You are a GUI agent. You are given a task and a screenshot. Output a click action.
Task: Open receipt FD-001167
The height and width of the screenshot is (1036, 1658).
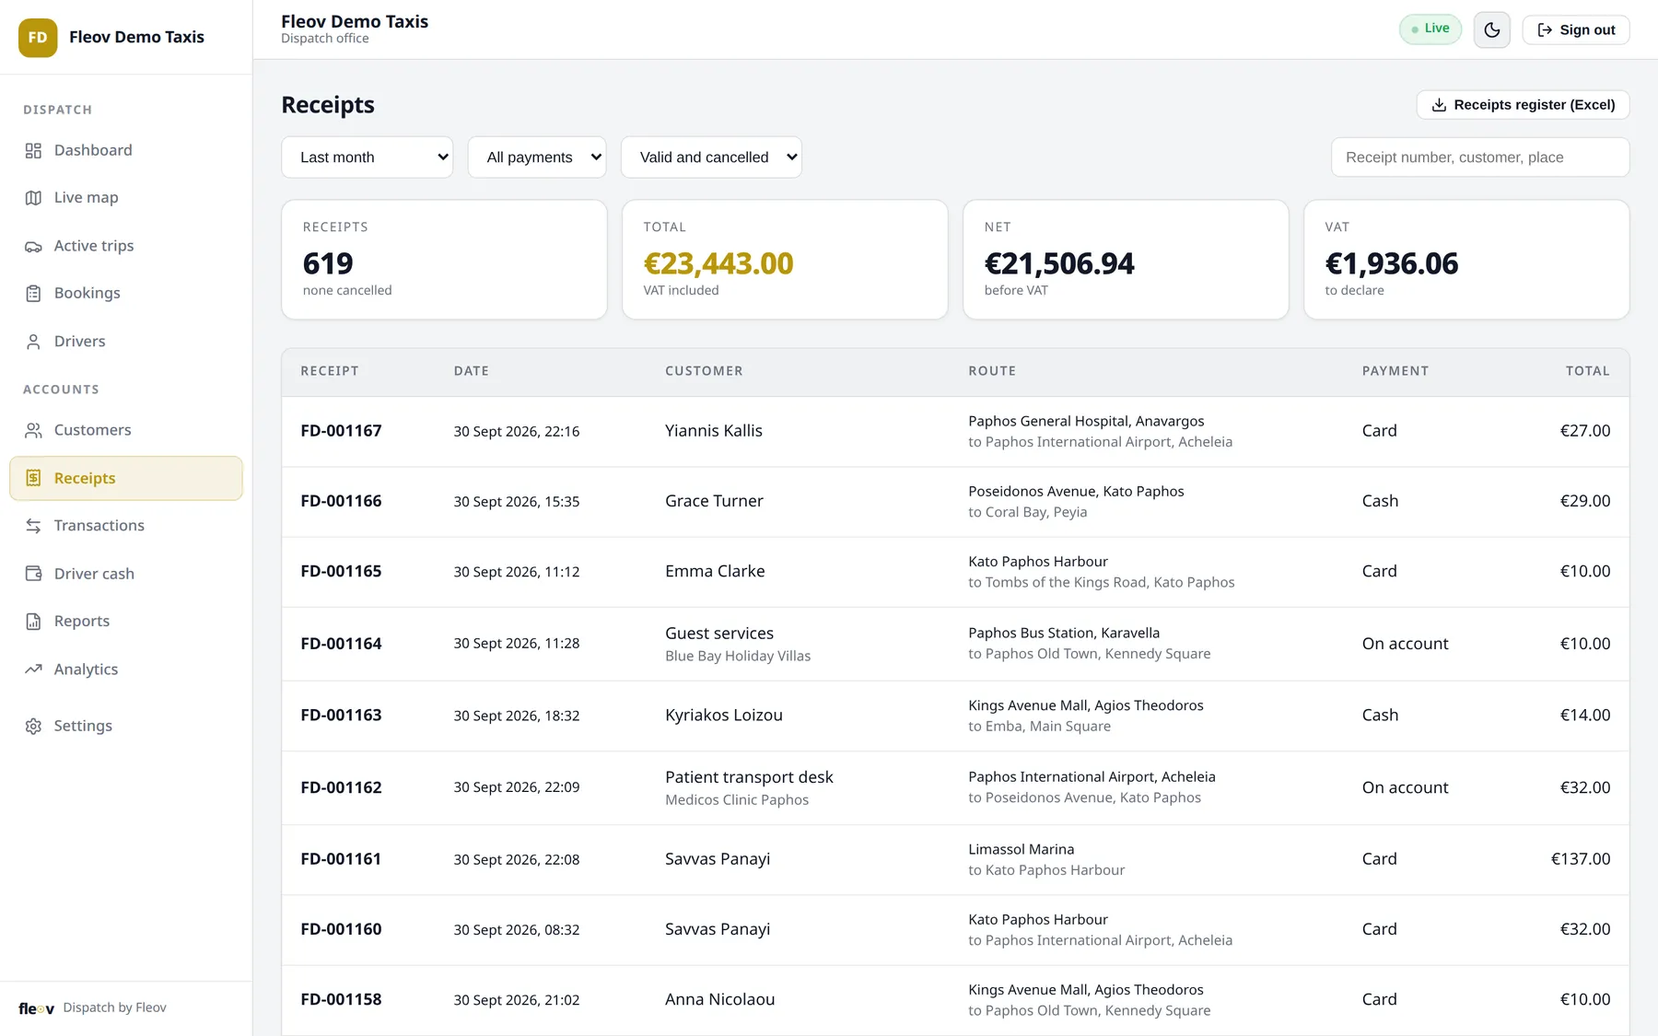point(341,431)
